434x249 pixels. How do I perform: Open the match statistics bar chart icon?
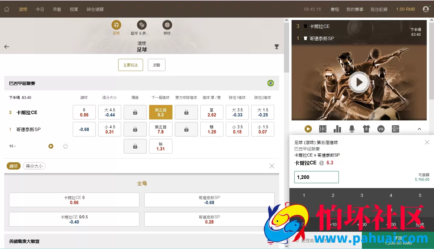tap(337, 129)
